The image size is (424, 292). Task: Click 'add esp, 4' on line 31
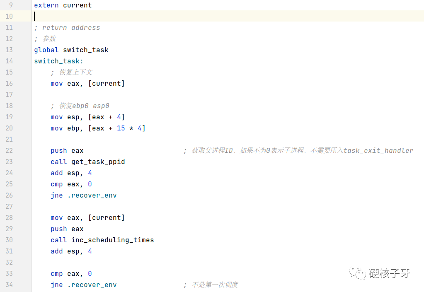71,251
